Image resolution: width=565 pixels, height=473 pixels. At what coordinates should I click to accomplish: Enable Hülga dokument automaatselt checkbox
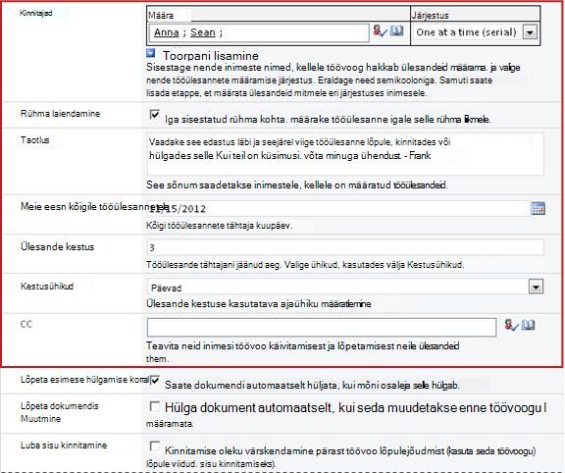coord(155,406)
